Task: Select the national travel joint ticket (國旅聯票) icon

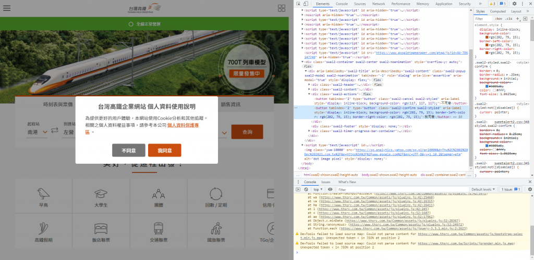Action: point(216,232)
